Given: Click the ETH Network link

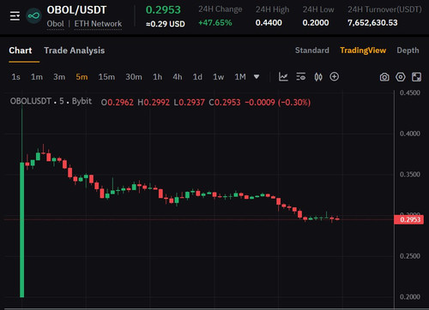Looking at the screenshot, I should tap(98, 24).
